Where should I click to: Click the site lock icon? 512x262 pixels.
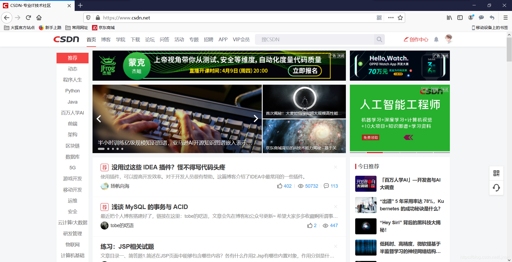98,18
